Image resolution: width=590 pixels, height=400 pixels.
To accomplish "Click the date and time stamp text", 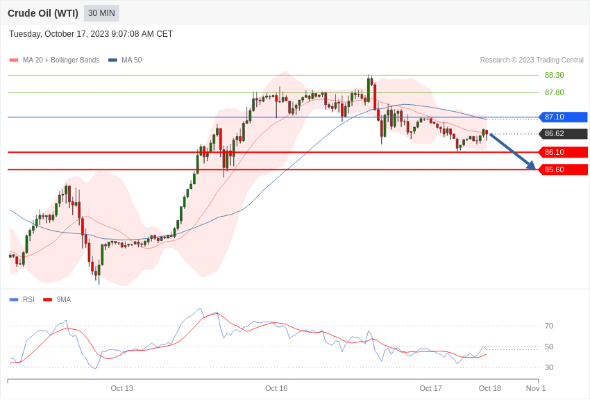I will pyautogui.click(x=91, y=34).
